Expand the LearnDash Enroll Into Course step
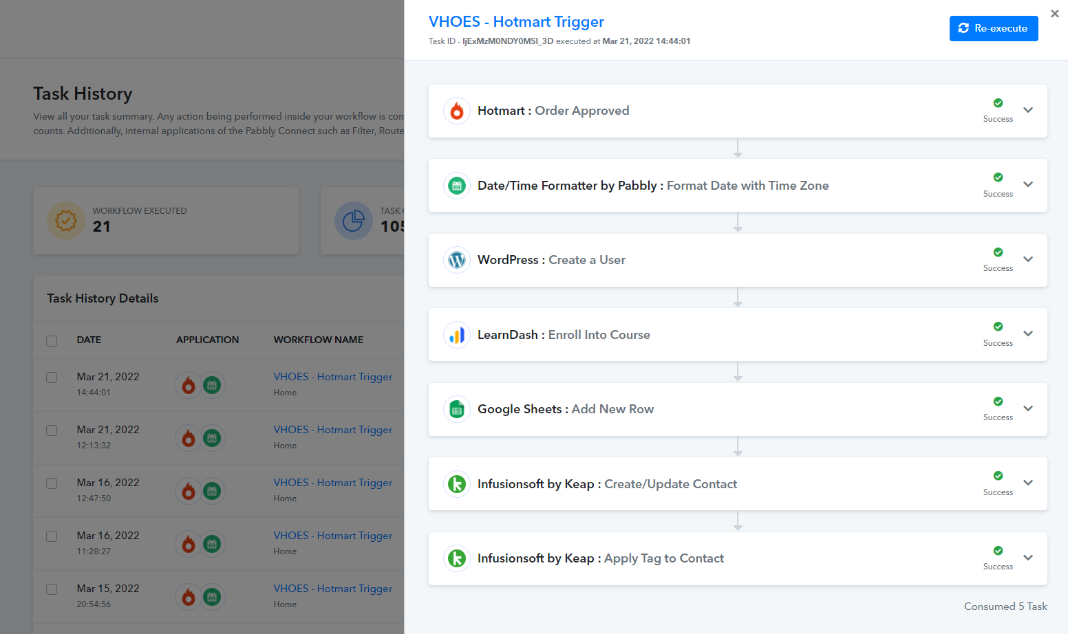Viewport: 1068px width, 634px height. point(1028,334)
